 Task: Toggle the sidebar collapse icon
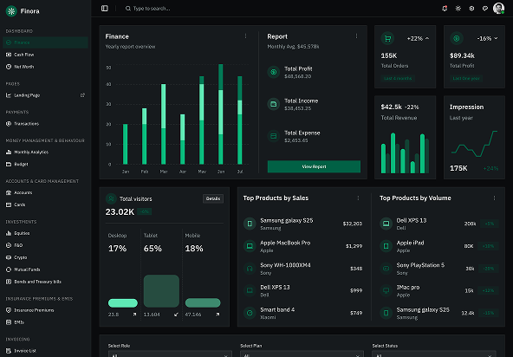coord(105,8)
